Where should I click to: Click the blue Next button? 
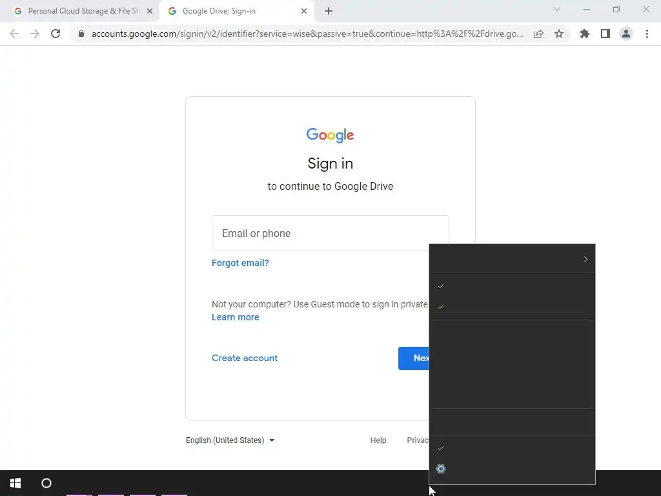click(414, 358)
